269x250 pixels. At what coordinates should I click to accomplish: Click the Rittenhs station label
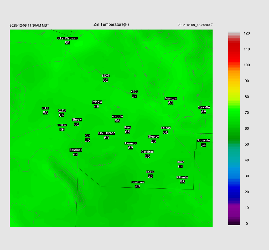coord(182,177)
